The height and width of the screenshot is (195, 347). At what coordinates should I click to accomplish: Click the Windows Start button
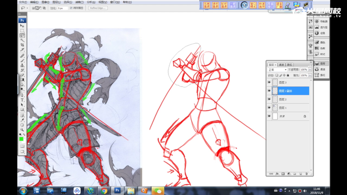pos(23,190)
